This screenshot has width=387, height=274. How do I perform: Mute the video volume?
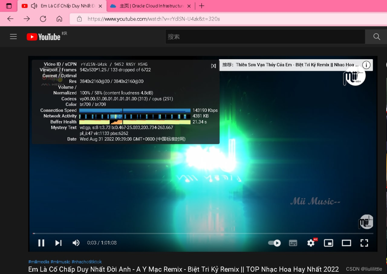(76, 243)
